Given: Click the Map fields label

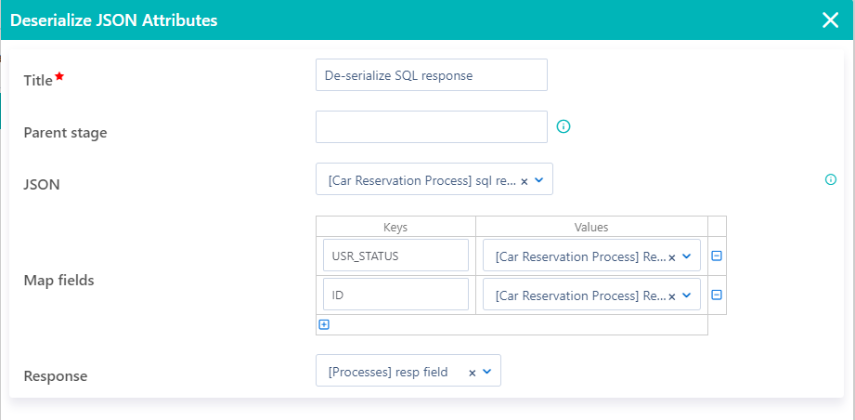Looking at the screenshot, I should tap(58, 281).
